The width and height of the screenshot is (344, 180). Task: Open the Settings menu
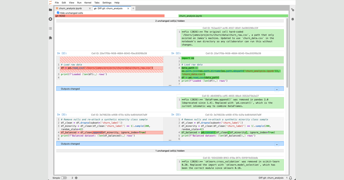pos(107,3)
